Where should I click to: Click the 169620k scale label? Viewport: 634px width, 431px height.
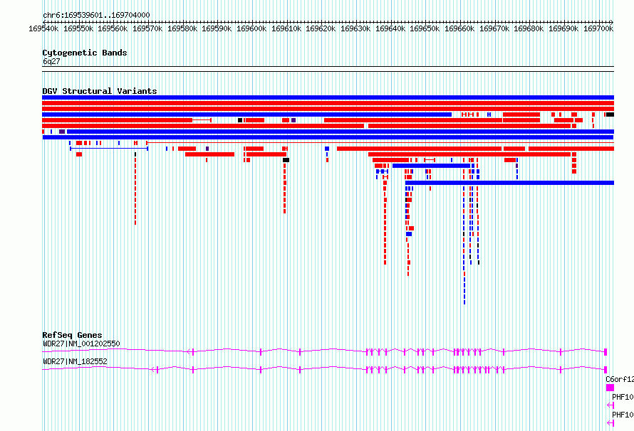(321, 28)
